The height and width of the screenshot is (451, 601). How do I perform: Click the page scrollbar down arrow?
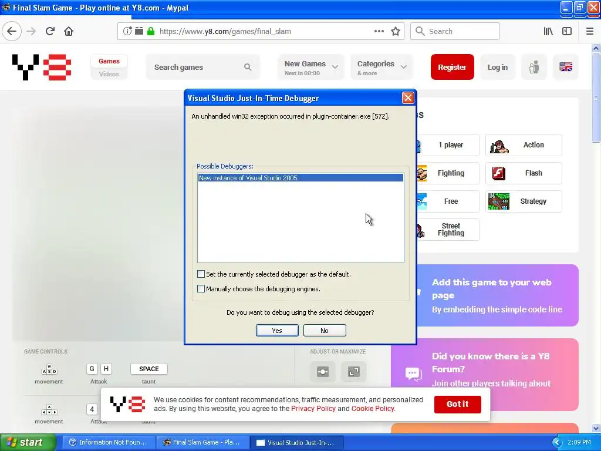[x=596, y=429]
